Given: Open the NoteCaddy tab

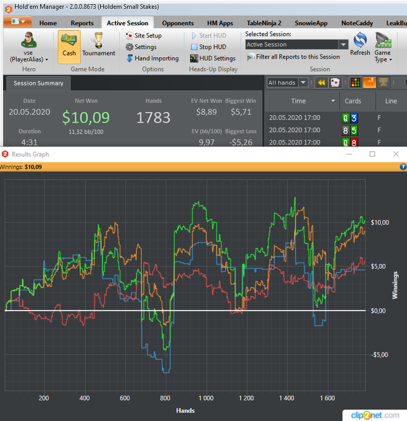Looking at the screenshot, I should 357,23.
